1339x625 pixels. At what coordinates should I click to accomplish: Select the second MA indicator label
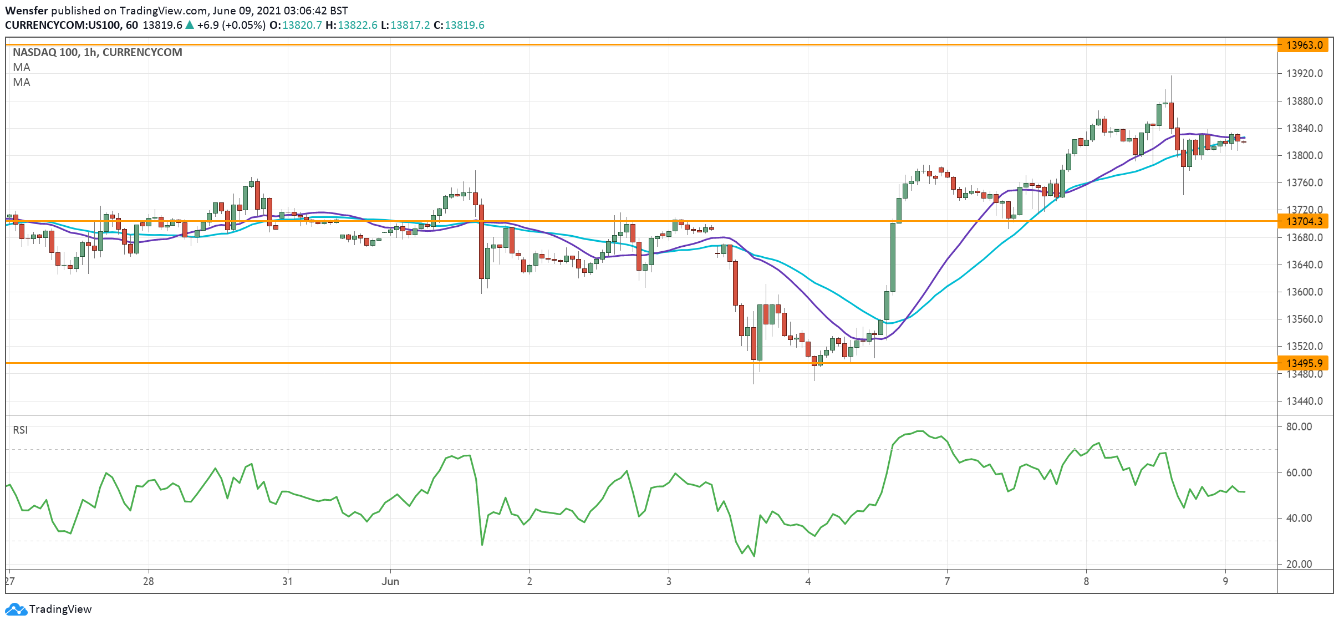click(22, 82)
